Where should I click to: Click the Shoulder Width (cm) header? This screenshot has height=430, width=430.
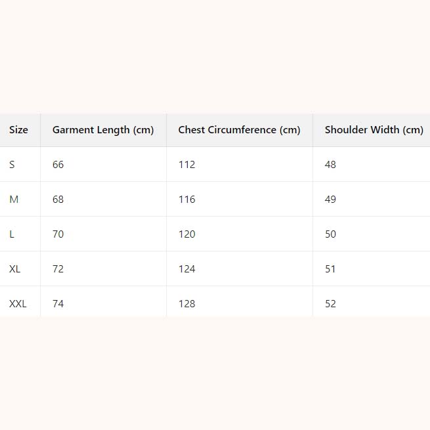pos(374,130)
